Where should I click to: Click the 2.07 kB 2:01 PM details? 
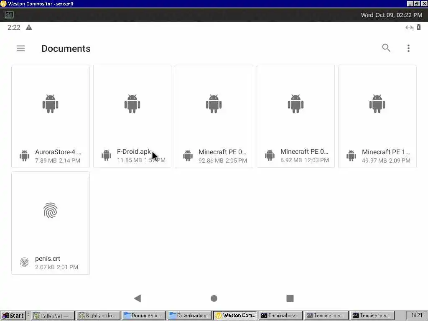coord(56,267)
